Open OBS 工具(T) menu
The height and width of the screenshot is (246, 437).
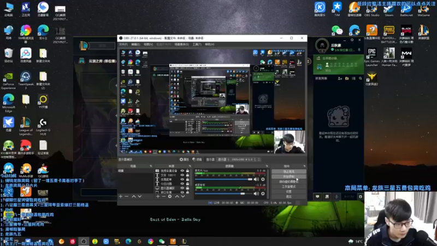pyautogui.click(x=197, y=44)
